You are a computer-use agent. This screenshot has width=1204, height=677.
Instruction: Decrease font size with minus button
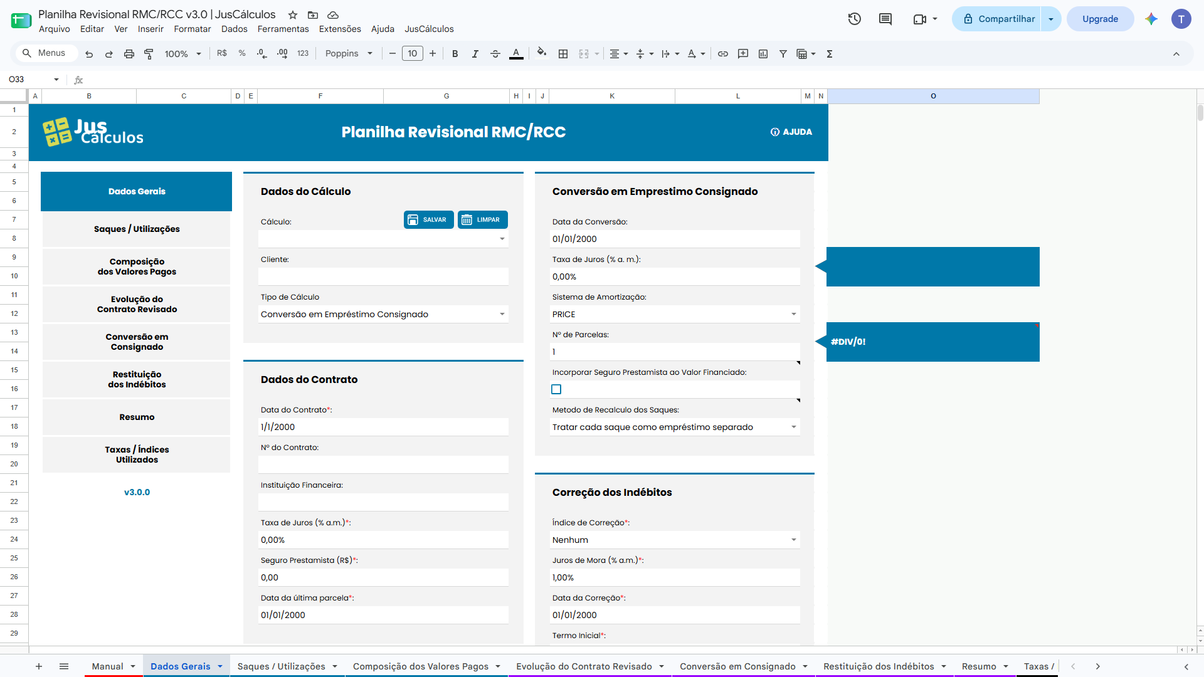[x=393, y=54]
